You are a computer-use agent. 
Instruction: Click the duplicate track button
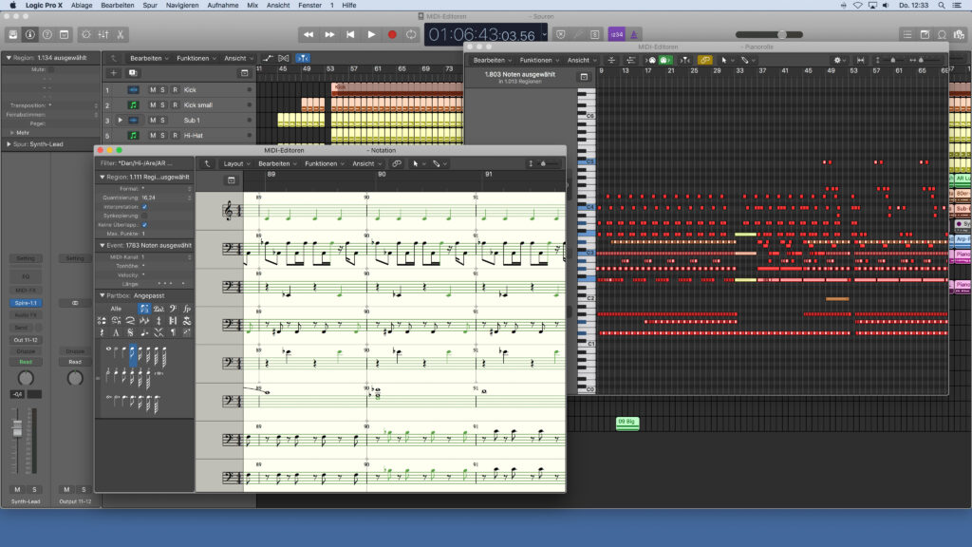133,73
